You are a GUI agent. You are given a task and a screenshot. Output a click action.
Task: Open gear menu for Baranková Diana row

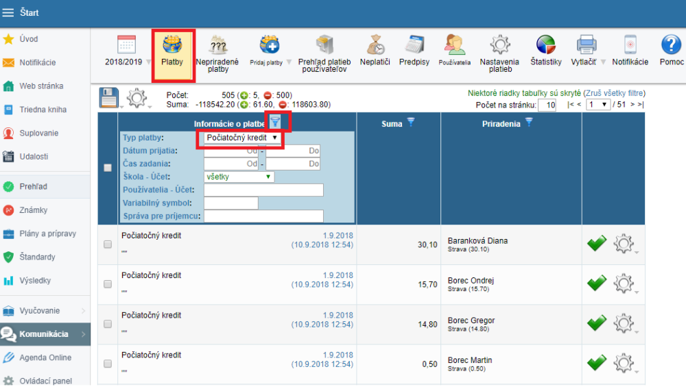pyautogui.click(x=624, y=244)
